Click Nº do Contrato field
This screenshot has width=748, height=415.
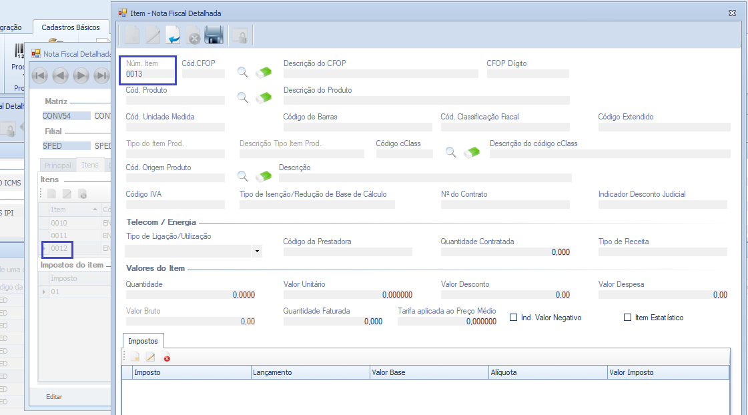505,205
